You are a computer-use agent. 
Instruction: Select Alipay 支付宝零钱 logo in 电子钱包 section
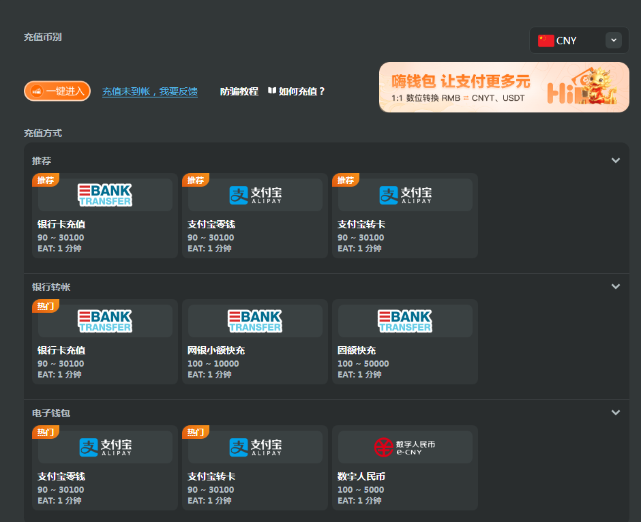(105, 447)
